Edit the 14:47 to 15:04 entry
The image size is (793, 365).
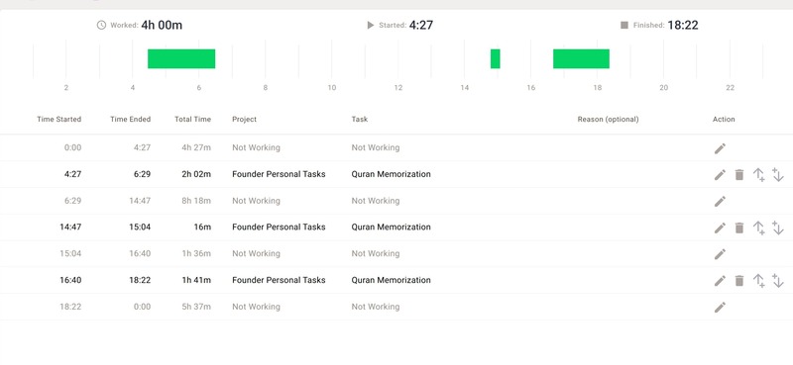point(720,228)
